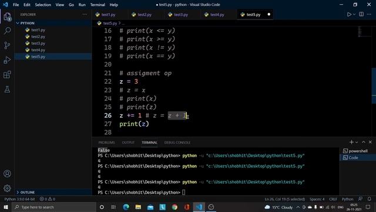The image size is (376, 212).
Task: Open Microsoft Edge from the taskbar
Action: [x=126, y=207]
